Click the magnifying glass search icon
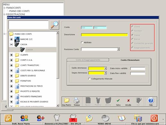This screenshot has width=166, height=125. point(55,25)
